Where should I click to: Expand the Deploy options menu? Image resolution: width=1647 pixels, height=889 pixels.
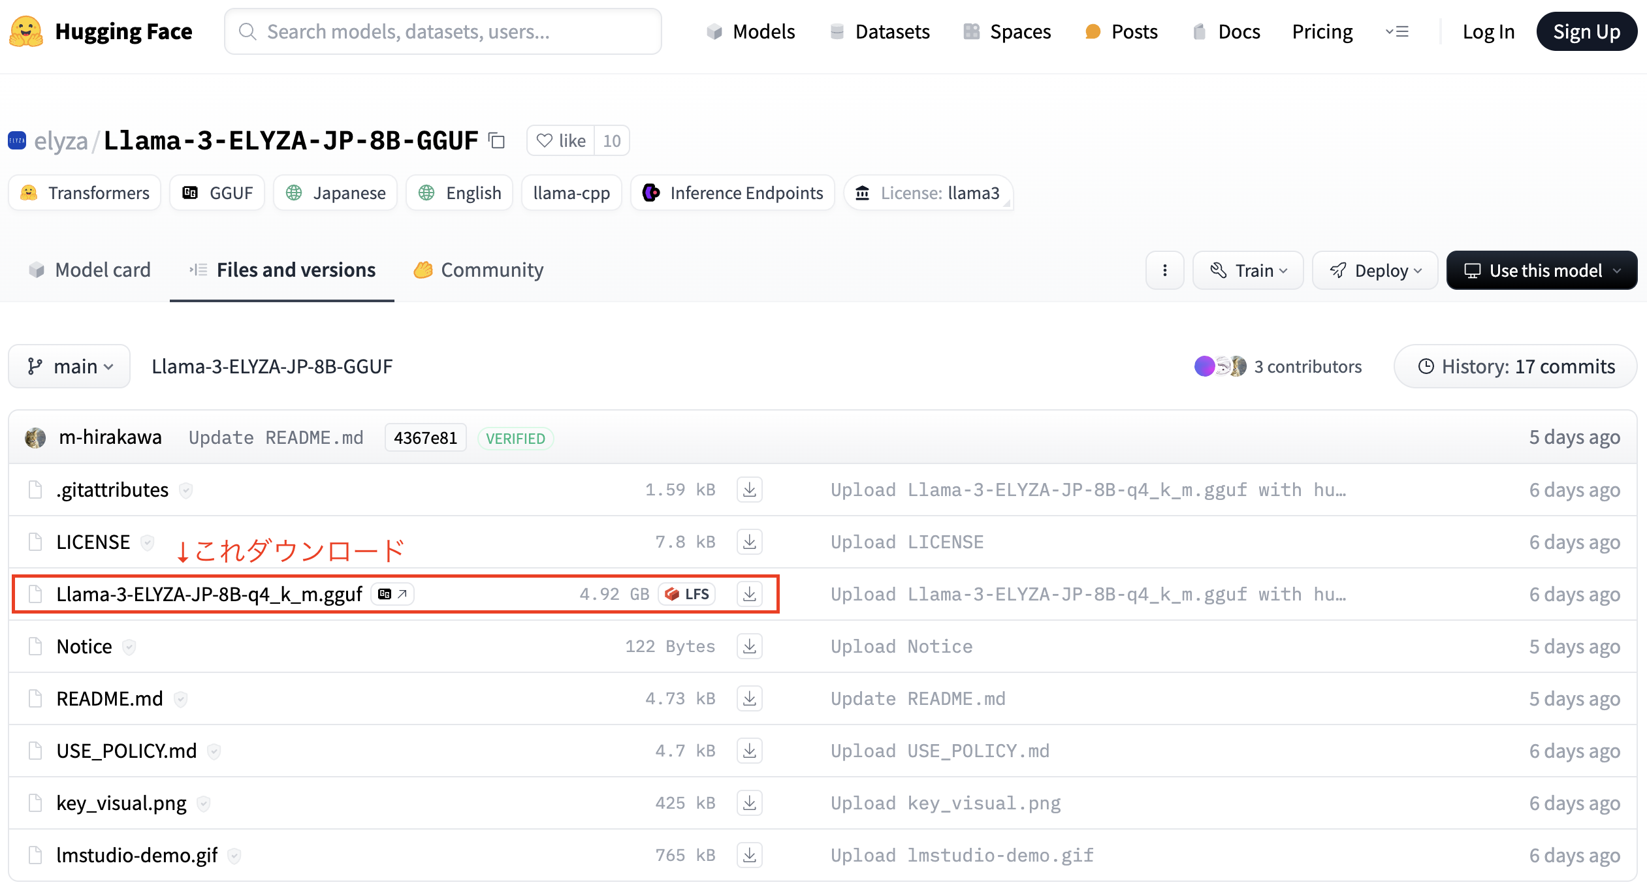click(x=1375, y=270)
